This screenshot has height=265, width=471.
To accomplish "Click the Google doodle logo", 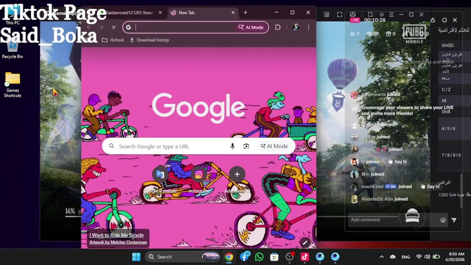I will click(x=198, y=107).
